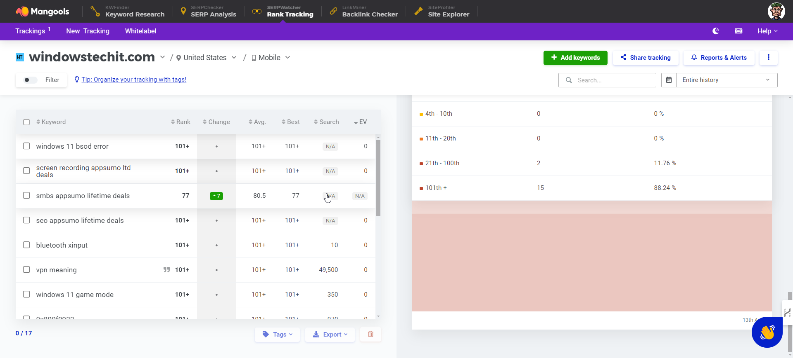Open the Mangools logo home
793x358 pixels.
[43, 11]
